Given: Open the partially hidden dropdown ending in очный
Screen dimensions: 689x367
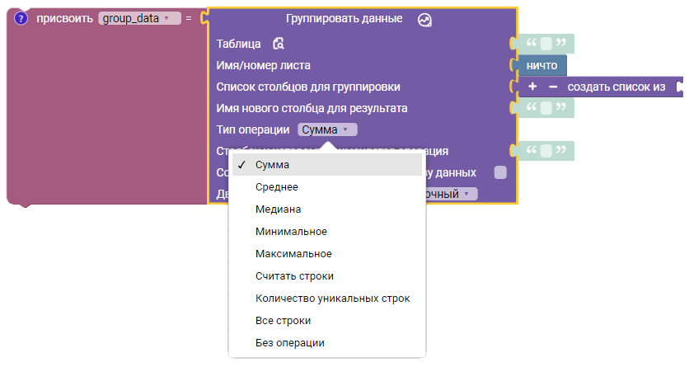Looking at the screenshot, I should [450, 194].
